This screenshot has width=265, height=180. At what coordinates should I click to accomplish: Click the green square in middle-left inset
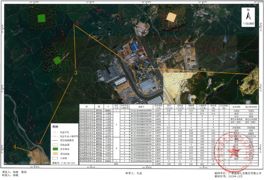[x=57, y=60]
